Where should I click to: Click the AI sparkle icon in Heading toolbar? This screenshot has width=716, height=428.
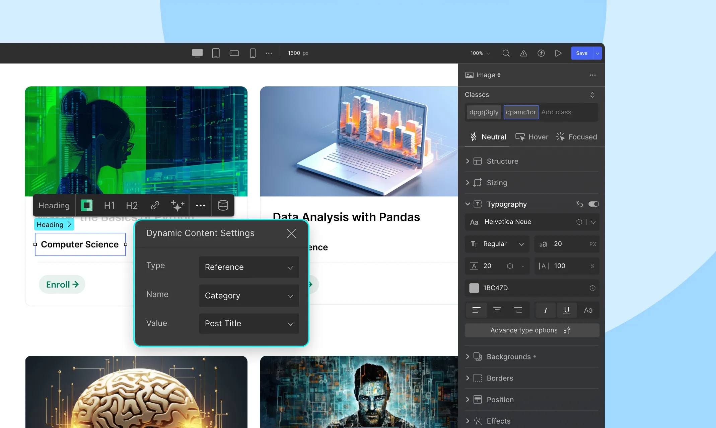pos(177,205)
